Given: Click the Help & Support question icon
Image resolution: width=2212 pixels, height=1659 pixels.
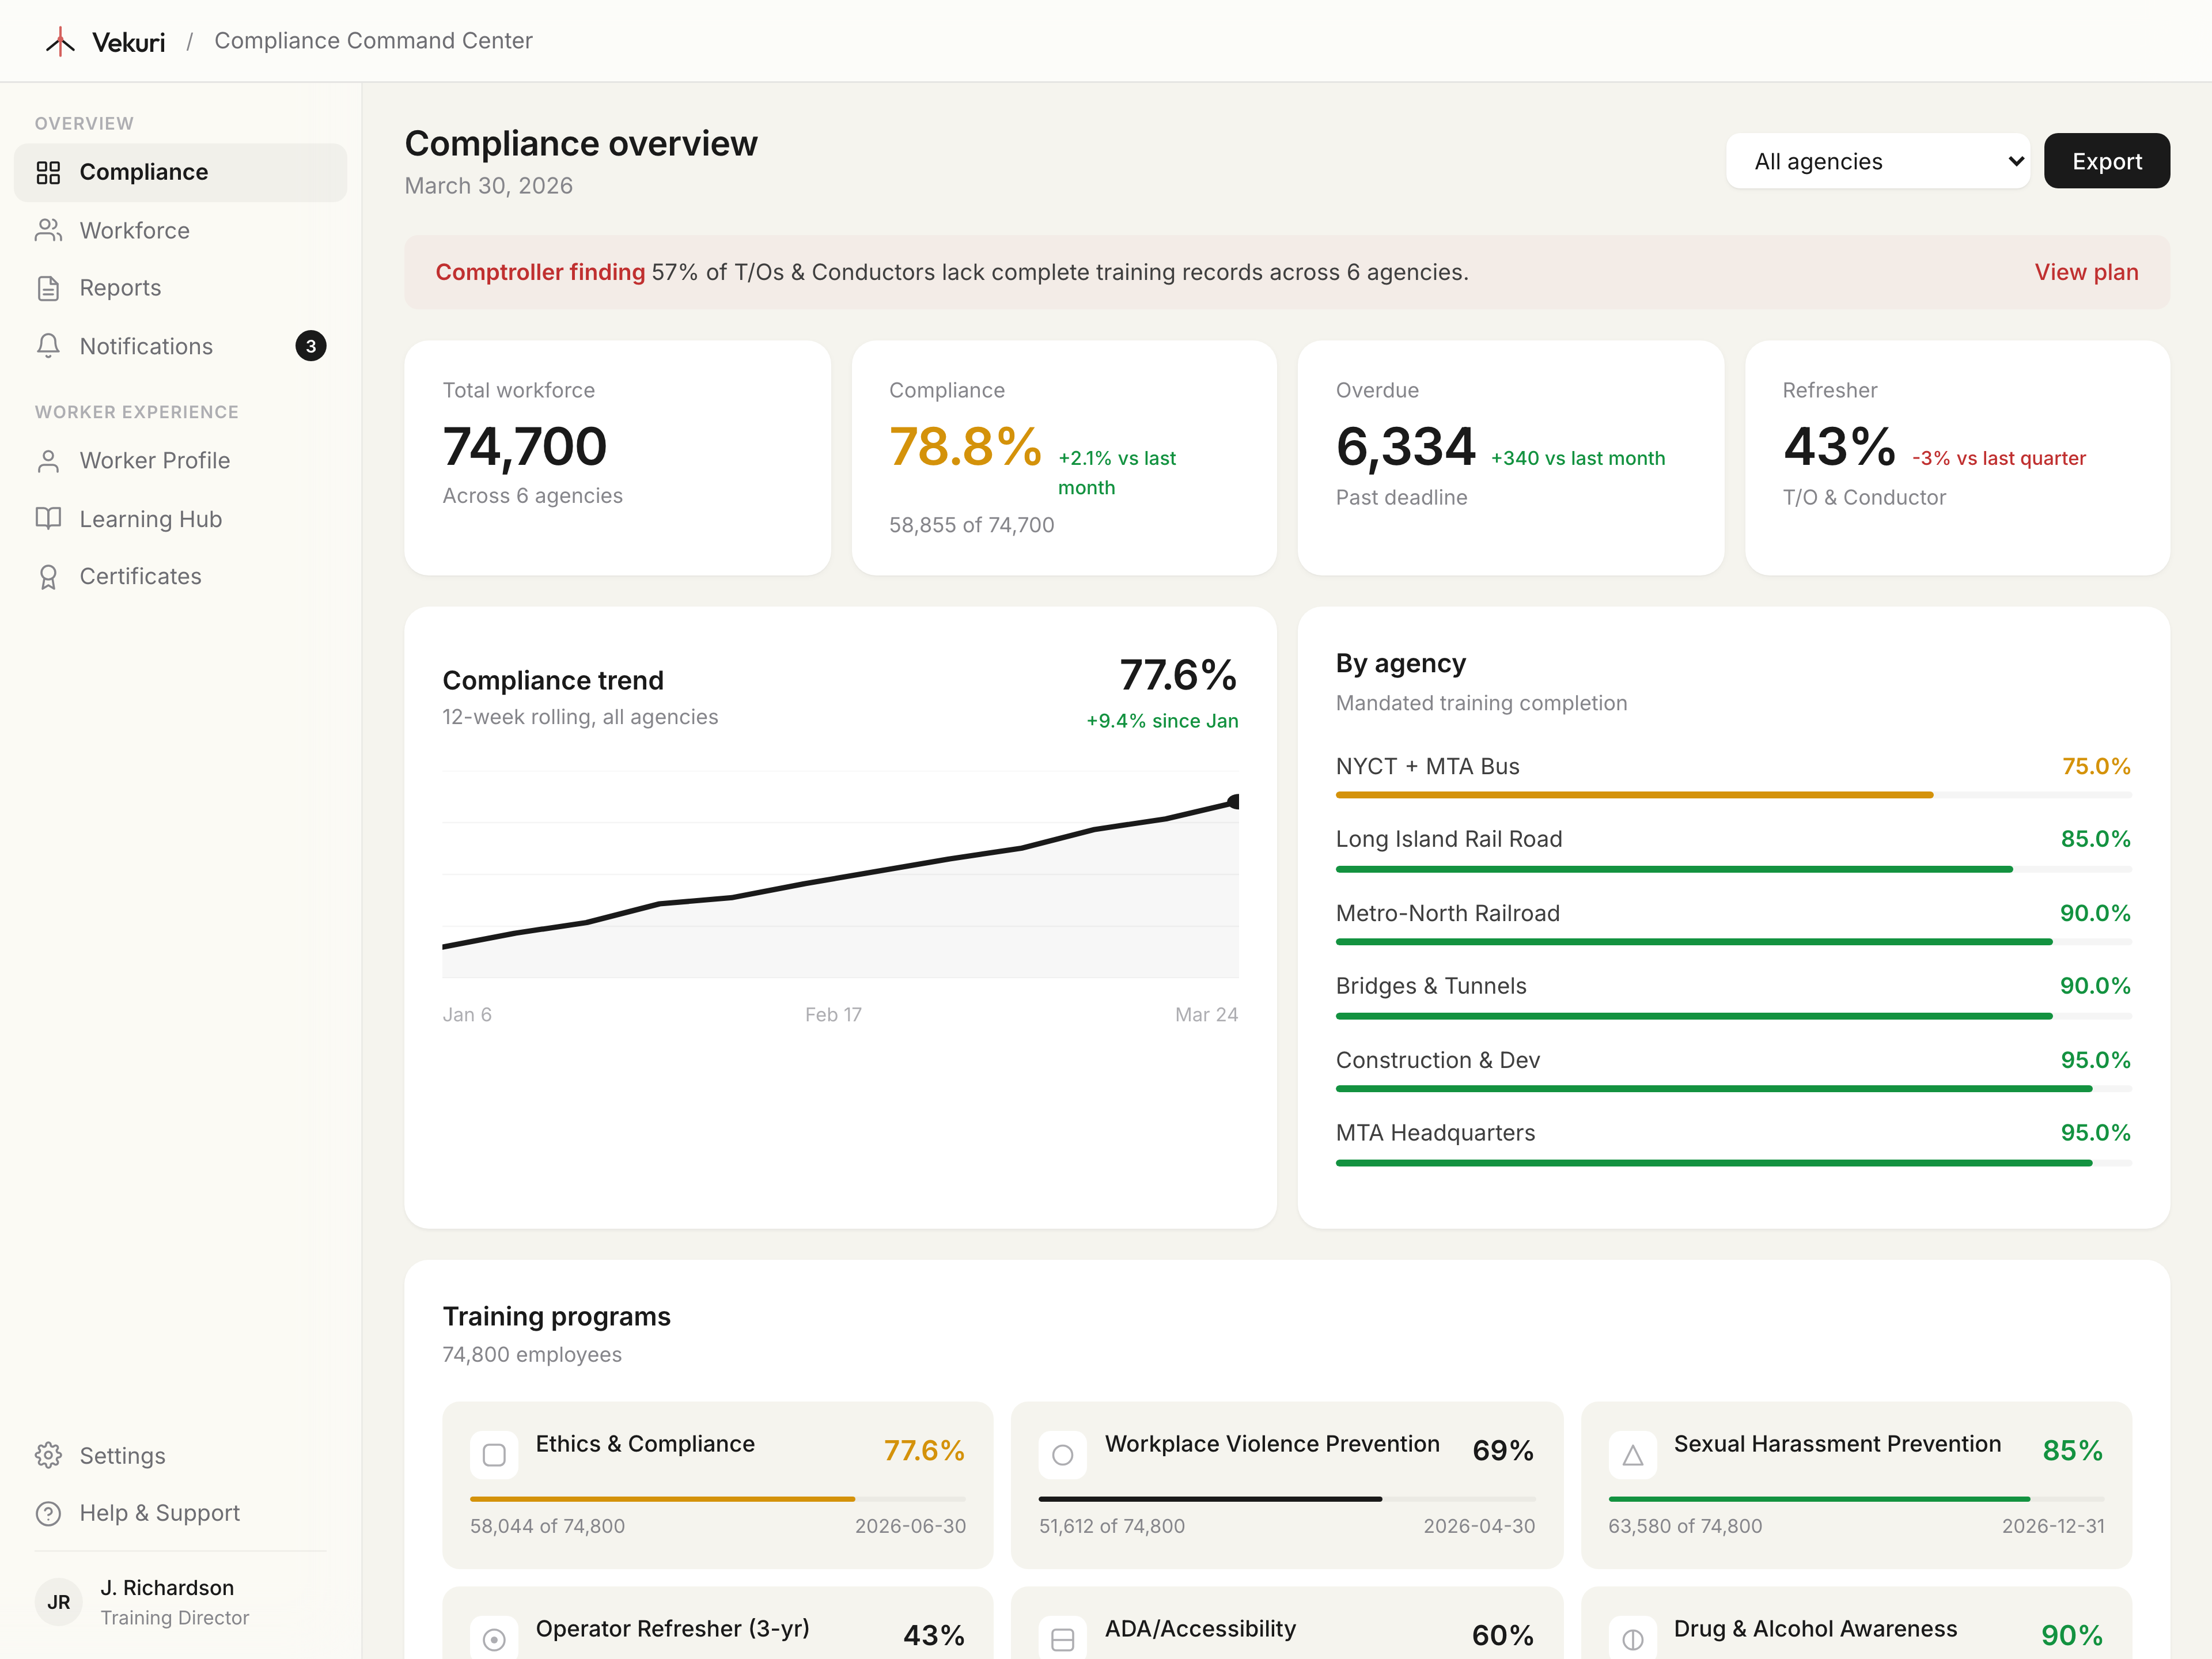Looking at the screenshot, I should [x=48, y=1513].
